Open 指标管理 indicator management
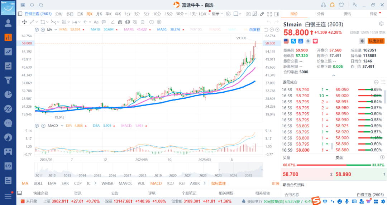Image resolution: width=387 pixels, height=205 pixels. [x=218, y=183]
